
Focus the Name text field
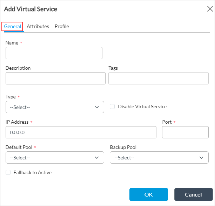(x=54, y=53)
